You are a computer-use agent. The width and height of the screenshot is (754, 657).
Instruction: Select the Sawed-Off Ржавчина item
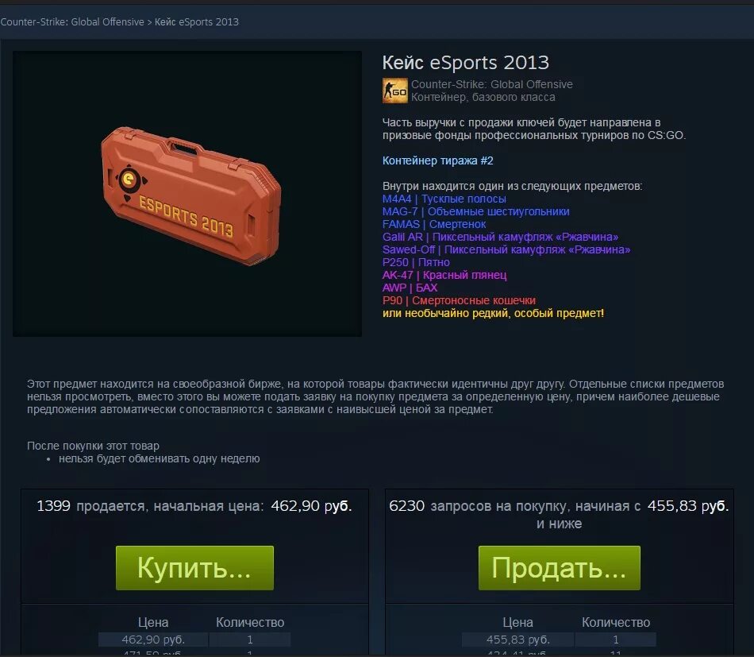tap(506, 249)
